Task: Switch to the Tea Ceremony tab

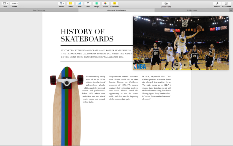Action: click(39, 10)
